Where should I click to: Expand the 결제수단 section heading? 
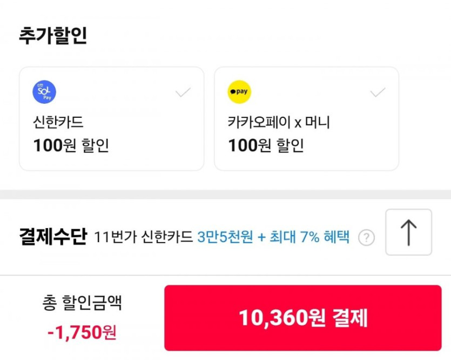[52, 237]
